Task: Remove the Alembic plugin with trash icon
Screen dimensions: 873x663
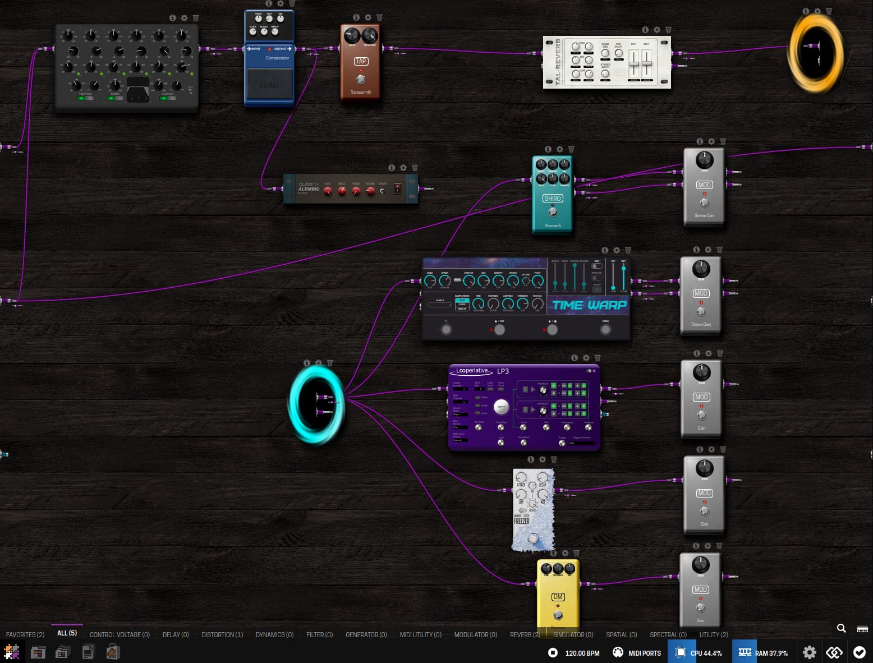Action: [x=415, y=168]
